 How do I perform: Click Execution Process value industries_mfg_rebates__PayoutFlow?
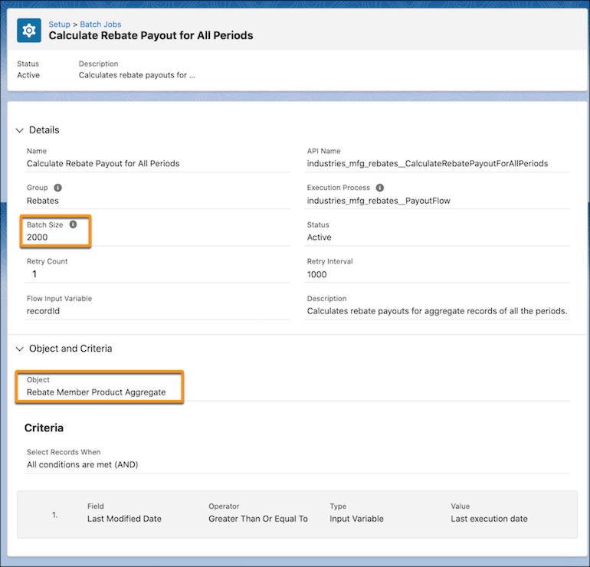point(379,201)
